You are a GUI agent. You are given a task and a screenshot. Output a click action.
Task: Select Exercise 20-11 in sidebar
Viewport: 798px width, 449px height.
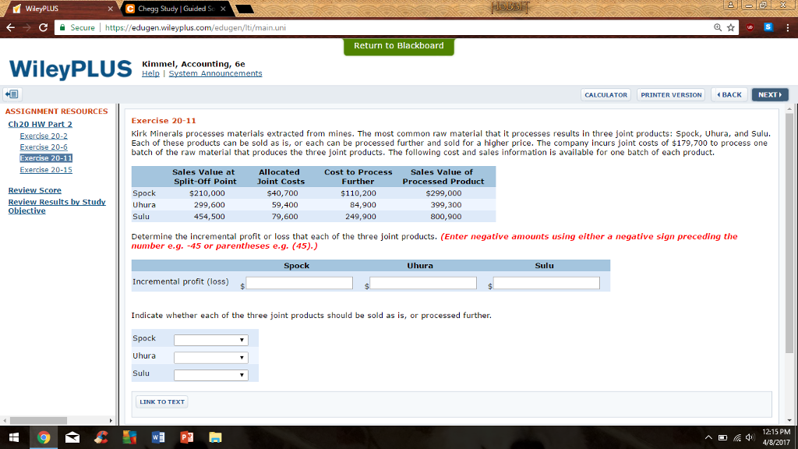click(x=46, y=158)
